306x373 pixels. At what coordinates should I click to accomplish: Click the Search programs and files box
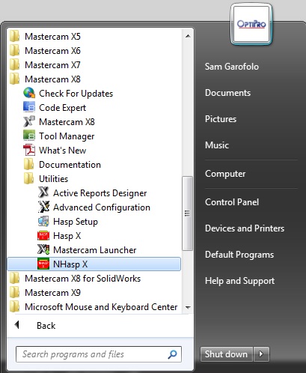pyautogui.click(x=99, y=354)
